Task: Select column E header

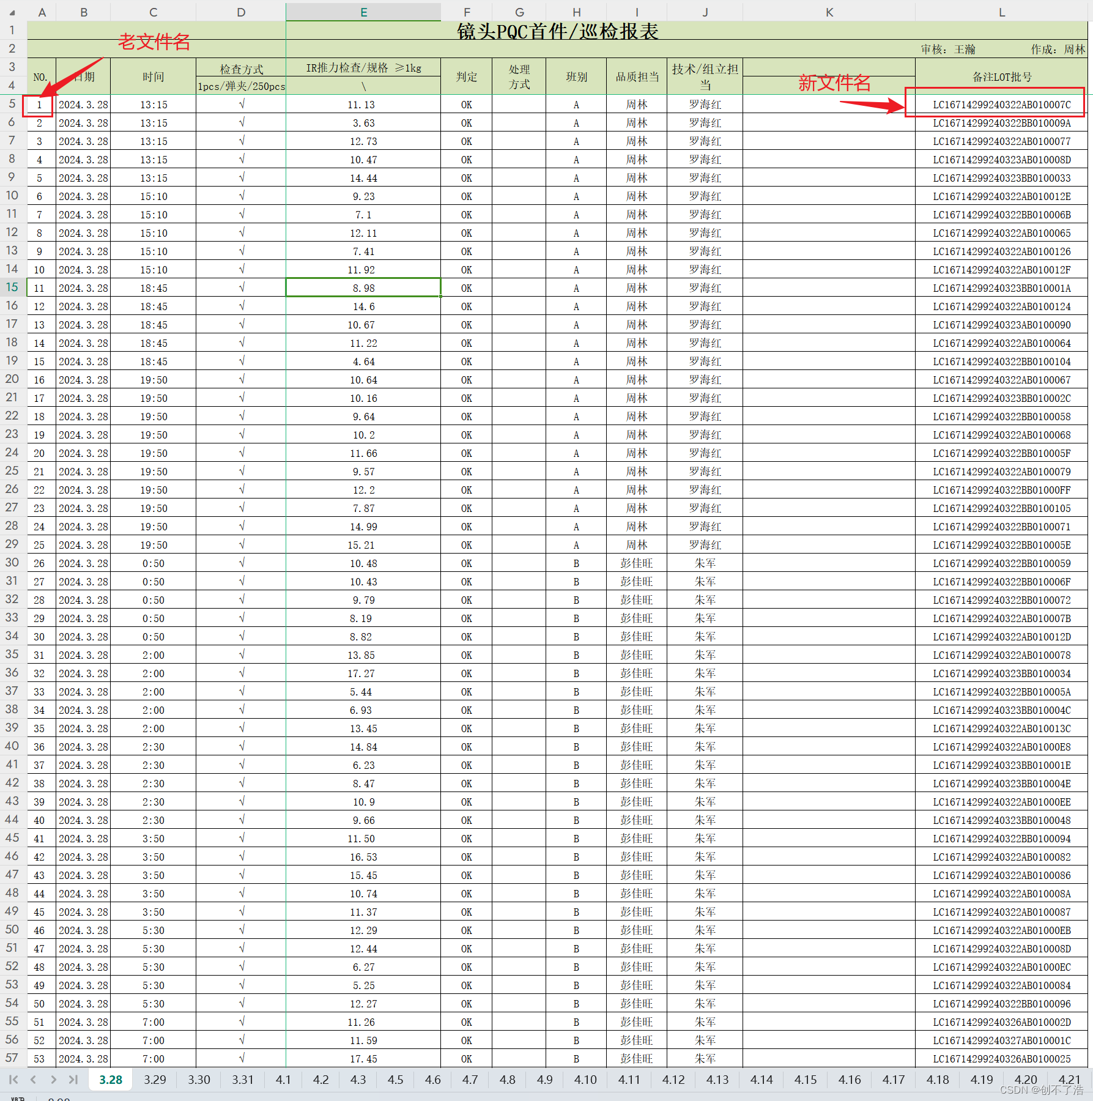Action: pyautogui.click(x=363, y=12)
